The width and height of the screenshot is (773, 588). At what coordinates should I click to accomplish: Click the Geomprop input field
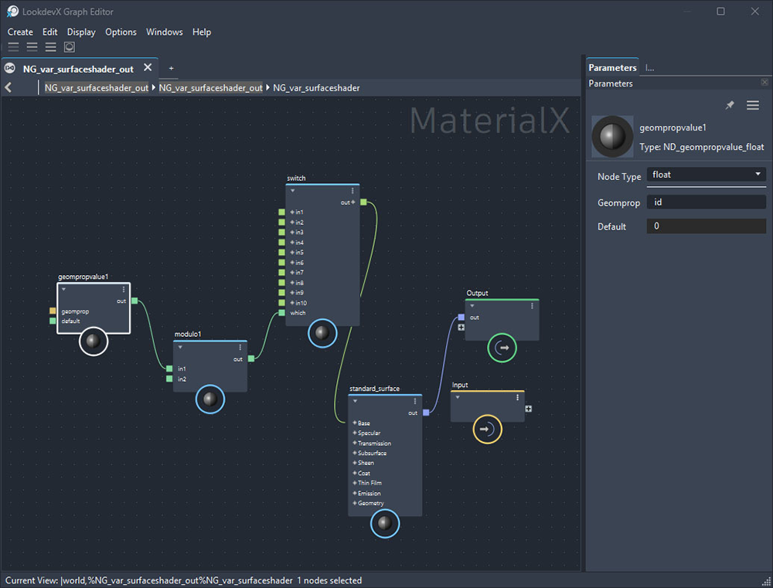tap(706, 202)
